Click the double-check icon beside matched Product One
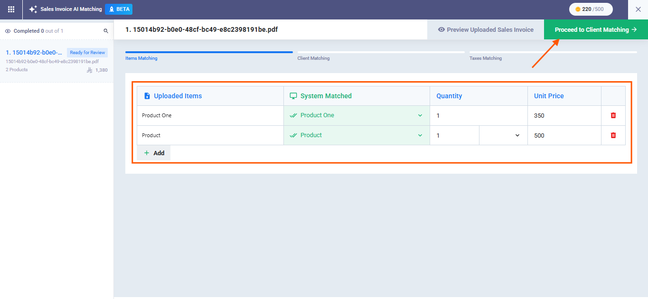The image size is (648, 299). 293,115
